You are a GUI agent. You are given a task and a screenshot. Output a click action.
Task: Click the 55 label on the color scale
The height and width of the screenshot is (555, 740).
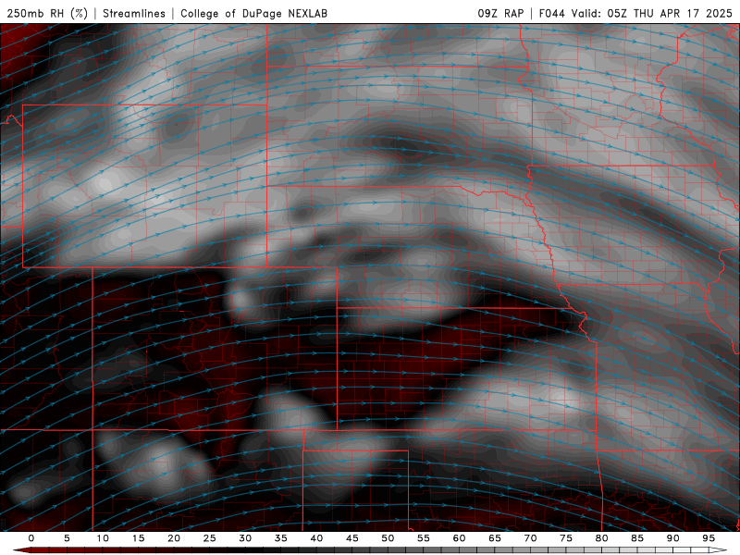424,538
